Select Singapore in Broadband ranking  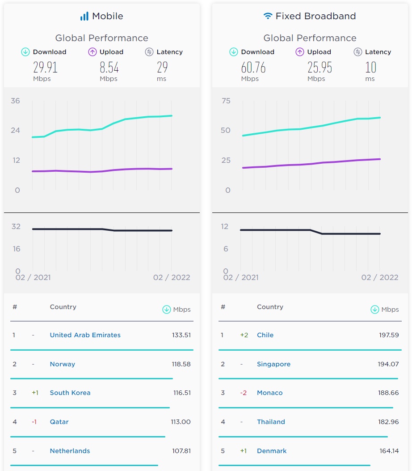click(x=273, y=364)
